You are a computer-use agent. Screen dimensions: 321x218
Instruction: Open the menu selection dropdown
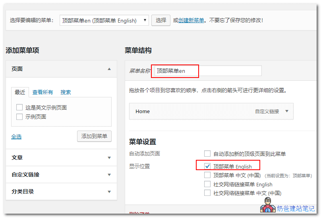tap(104, 21)
